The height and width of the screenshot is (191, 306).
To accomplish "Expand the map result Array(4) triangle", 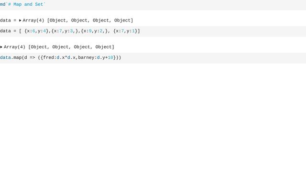I will click(x=1, y=47).
